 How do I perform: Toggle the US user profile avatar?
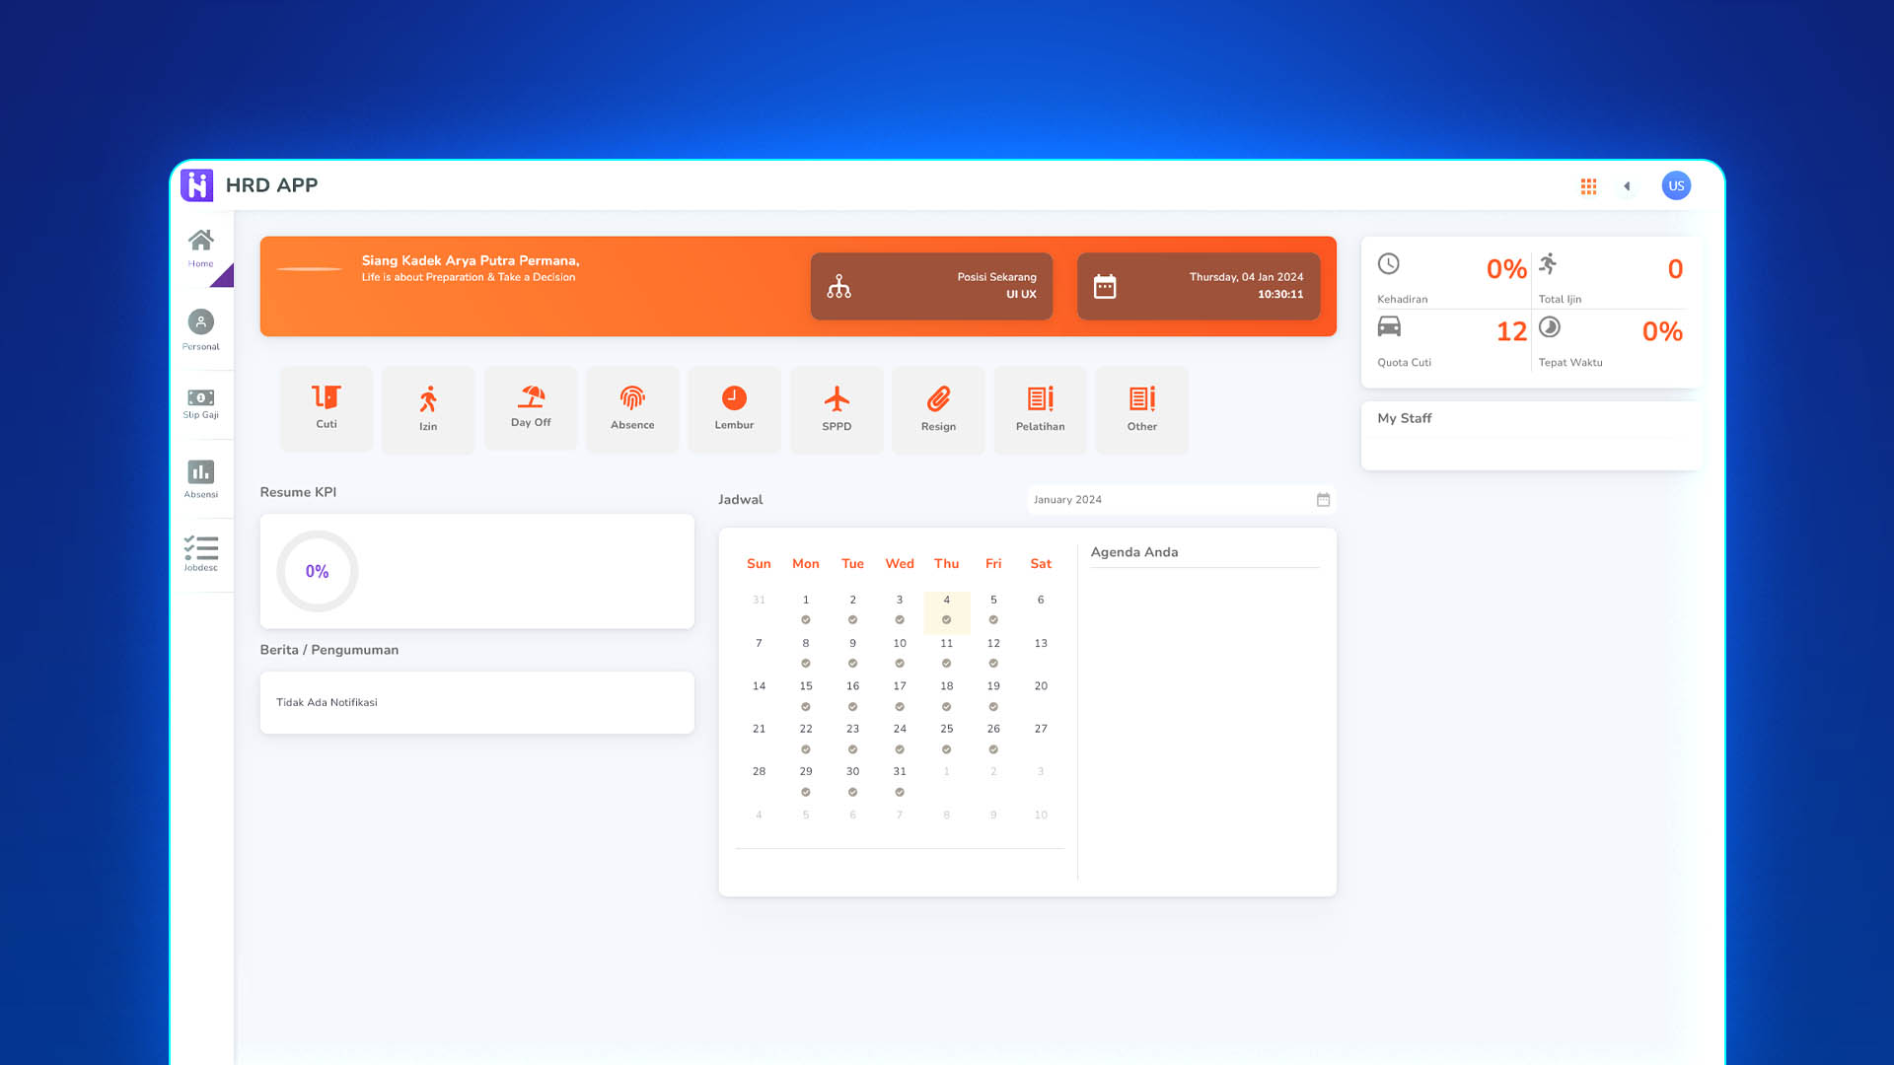point(1675,186)
